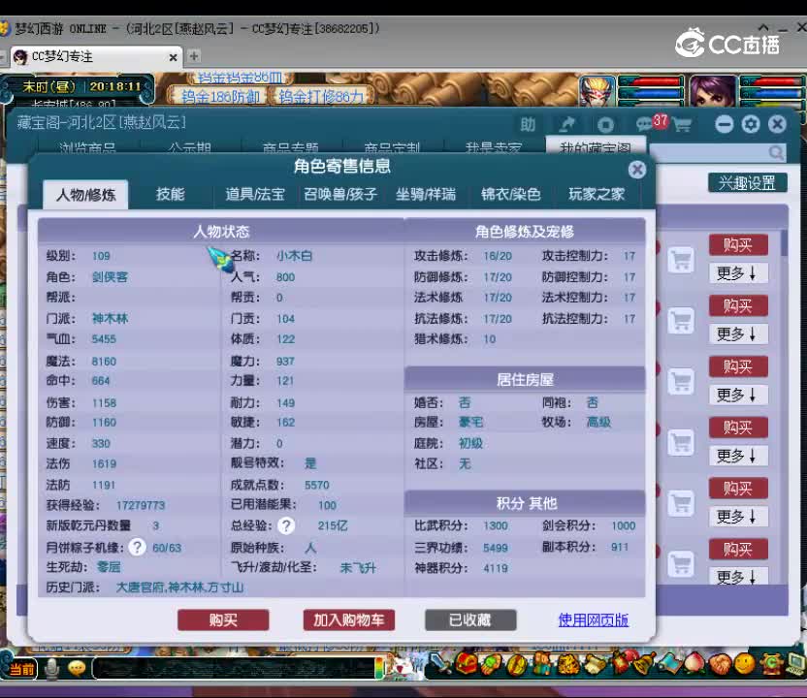Open 藏宝阁 settings gear icon

751,124
